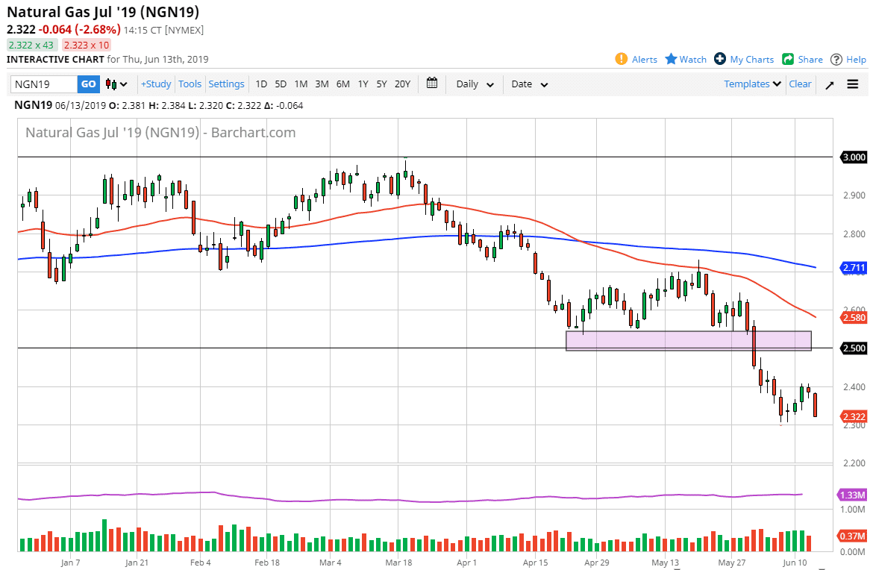Open the Settings menu
This screenshot has width=873, height=570.
(226, 84)
